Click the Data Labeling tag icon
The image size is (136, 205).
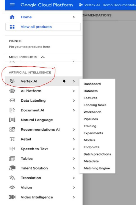tap(12, 101)
